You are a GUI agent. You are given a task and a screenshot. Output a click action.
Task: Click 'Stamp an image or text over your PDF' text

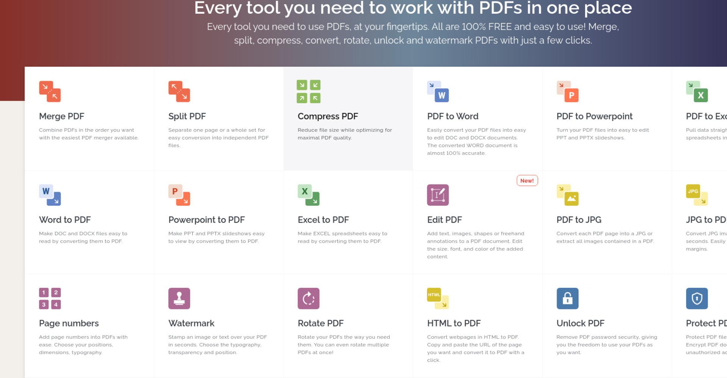coord(217,344)
